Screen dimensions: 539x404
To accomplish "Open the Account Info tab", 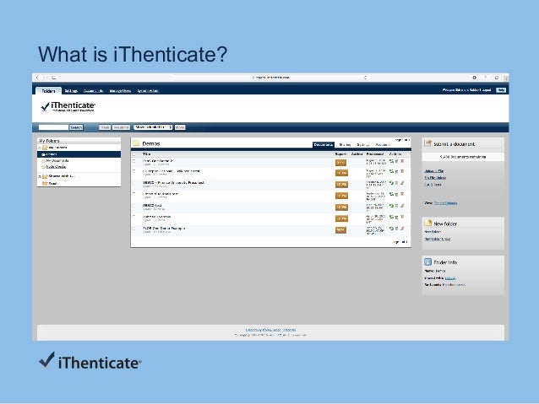I will point(94,90).
